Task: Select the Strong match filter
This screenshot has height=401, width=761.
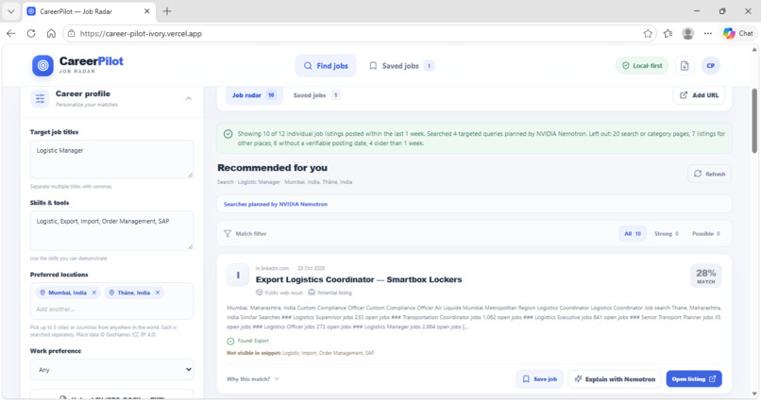Action: [x=667, y=234]
